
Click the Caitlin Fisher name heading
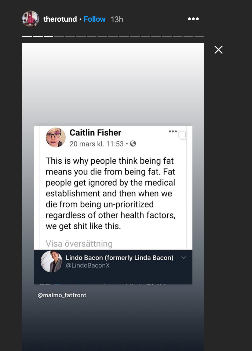[x=95, y=132]
